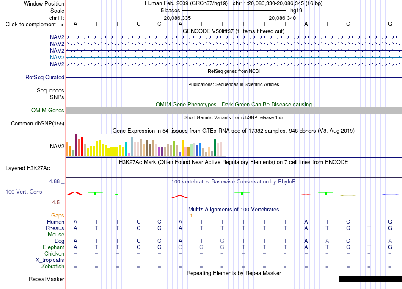402x289 pixels.
Task: Select the 'Chicken' alignment row label
Action: pyautogui.click(x=54, y=253)
